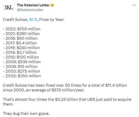Open the three-dot more options menu

click(134, 5)
